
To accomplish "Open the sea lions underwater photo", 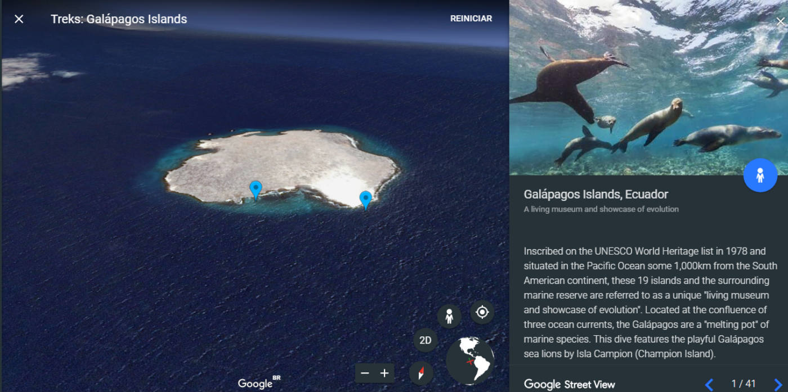I will [x=648, y=87].
